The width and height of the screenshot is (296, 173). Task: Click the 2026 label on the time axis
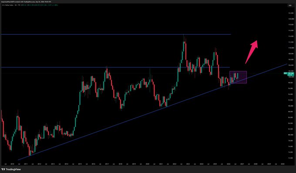point(229,164)
